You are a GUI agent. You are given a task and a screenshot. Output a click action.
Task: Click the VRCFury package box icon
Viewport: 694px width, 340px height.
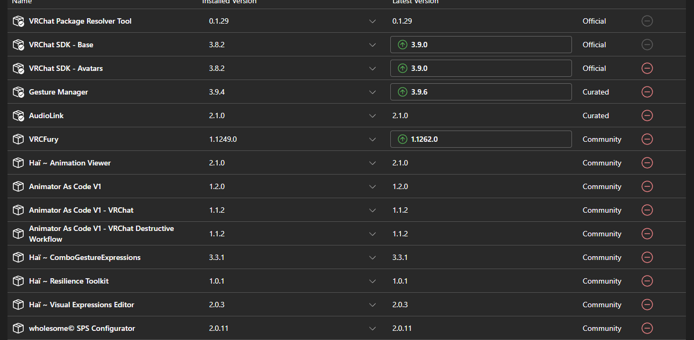pos(18,139)
